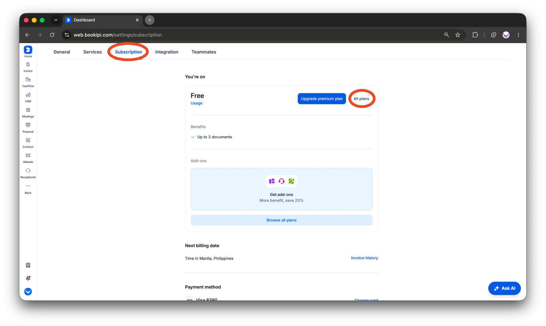The image size is (546, 326).
Task: Open CRM from the sidebar
Action: [28, 97]
